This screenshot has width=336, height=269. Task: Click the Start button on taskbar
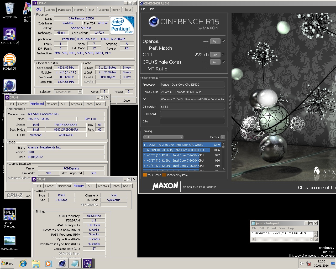(7, 263)
